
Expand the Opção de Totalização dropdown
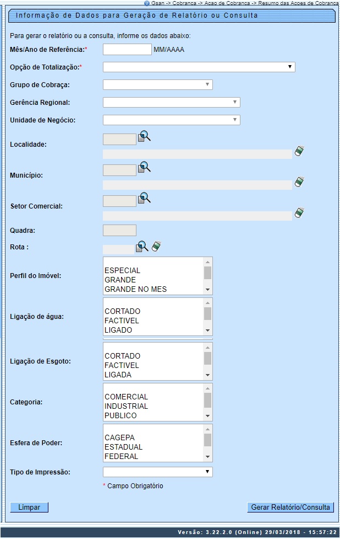point(199,67)
